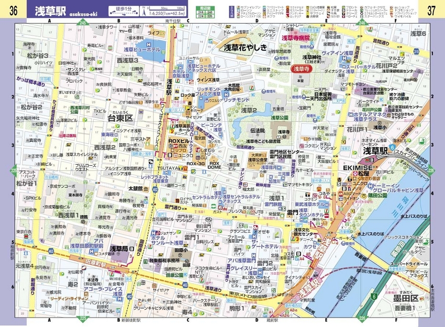Viewport: 445px width, 327px height.
Task: Click the 浅草花やしき amusement park label
Action: click(245, 48)
